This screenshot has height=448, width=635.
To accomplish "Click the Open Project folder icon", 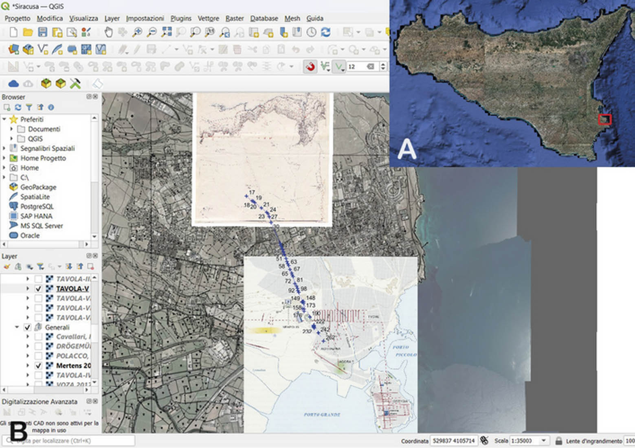I will click(x=28, y=32).
